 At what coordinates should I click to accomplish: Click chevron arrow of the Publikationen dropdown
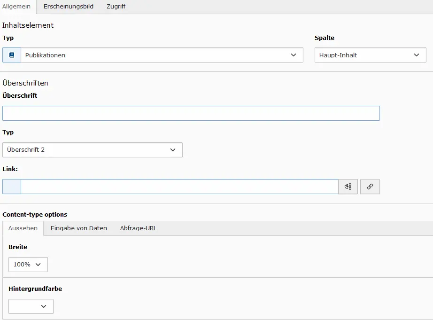click(293, 55)
